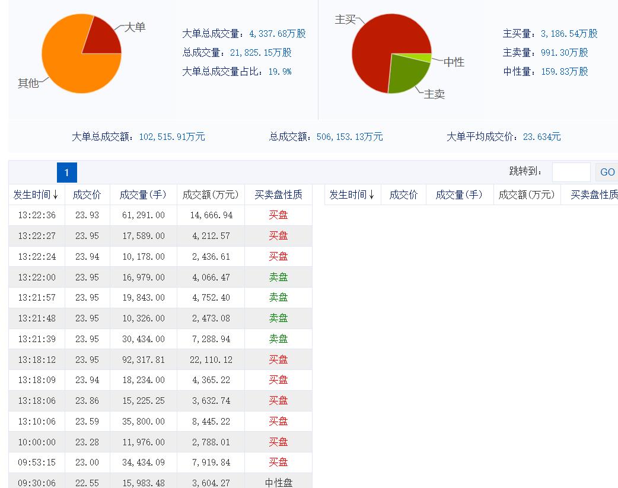Click 总成交量 value 21,825.15万股
618x488 pixels.
261,52
